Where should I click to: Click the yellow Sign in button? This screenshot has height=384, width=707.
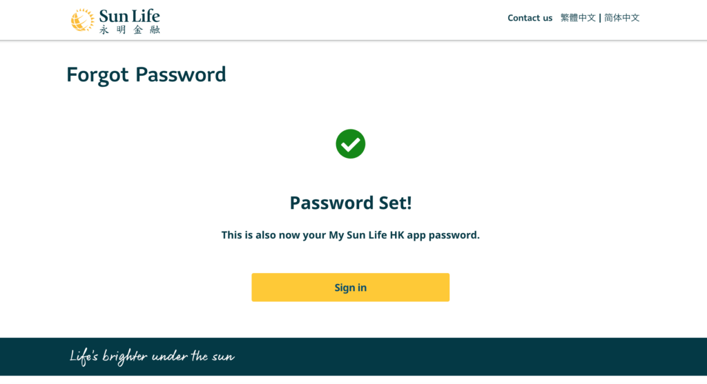[350, 287]
